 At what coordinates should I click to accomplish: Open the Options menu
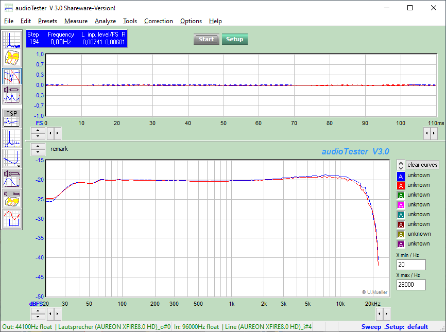tap(191, 21)
